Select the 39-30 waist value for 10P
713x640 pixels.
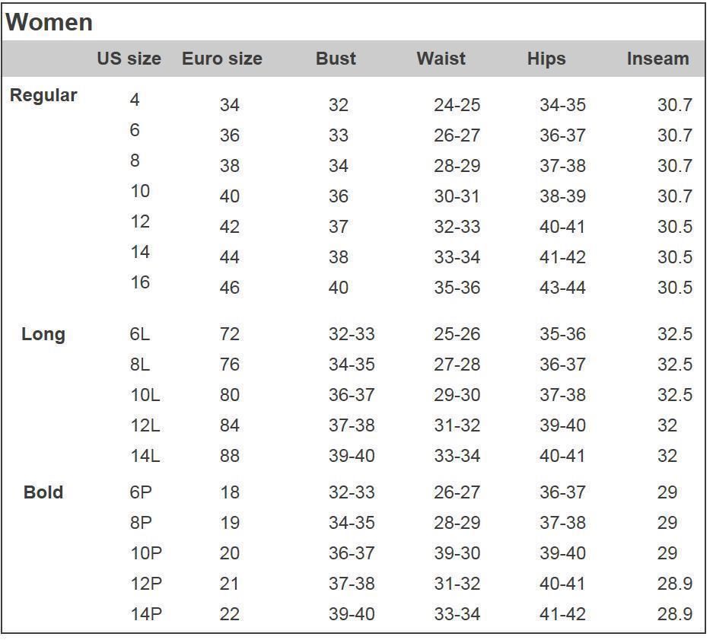coord(457,553)
